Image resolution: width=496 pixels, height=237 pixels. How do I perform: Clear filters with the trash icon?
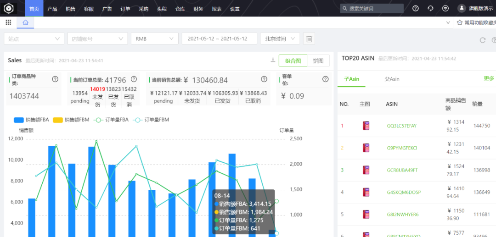(310, 39)
